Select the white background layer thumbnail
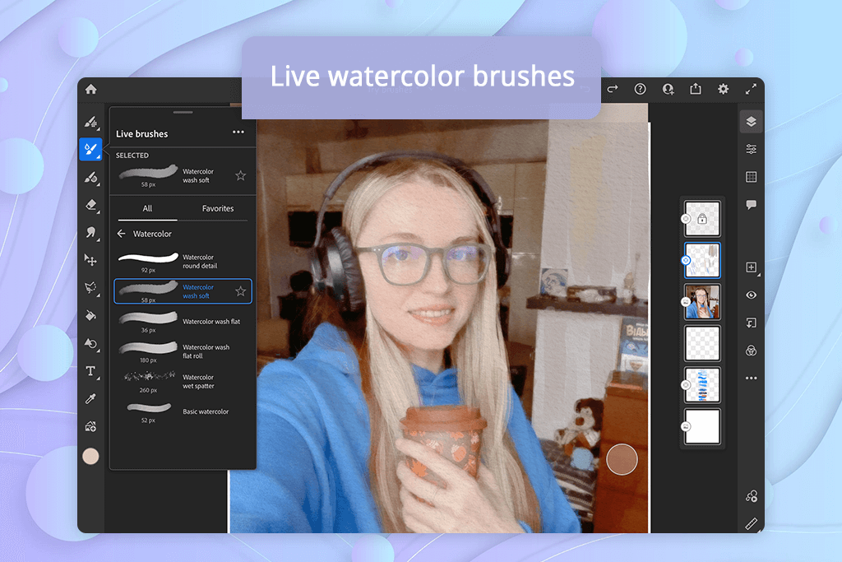The width and height of the screenshot is (842, 562). (x=702, y=426)
